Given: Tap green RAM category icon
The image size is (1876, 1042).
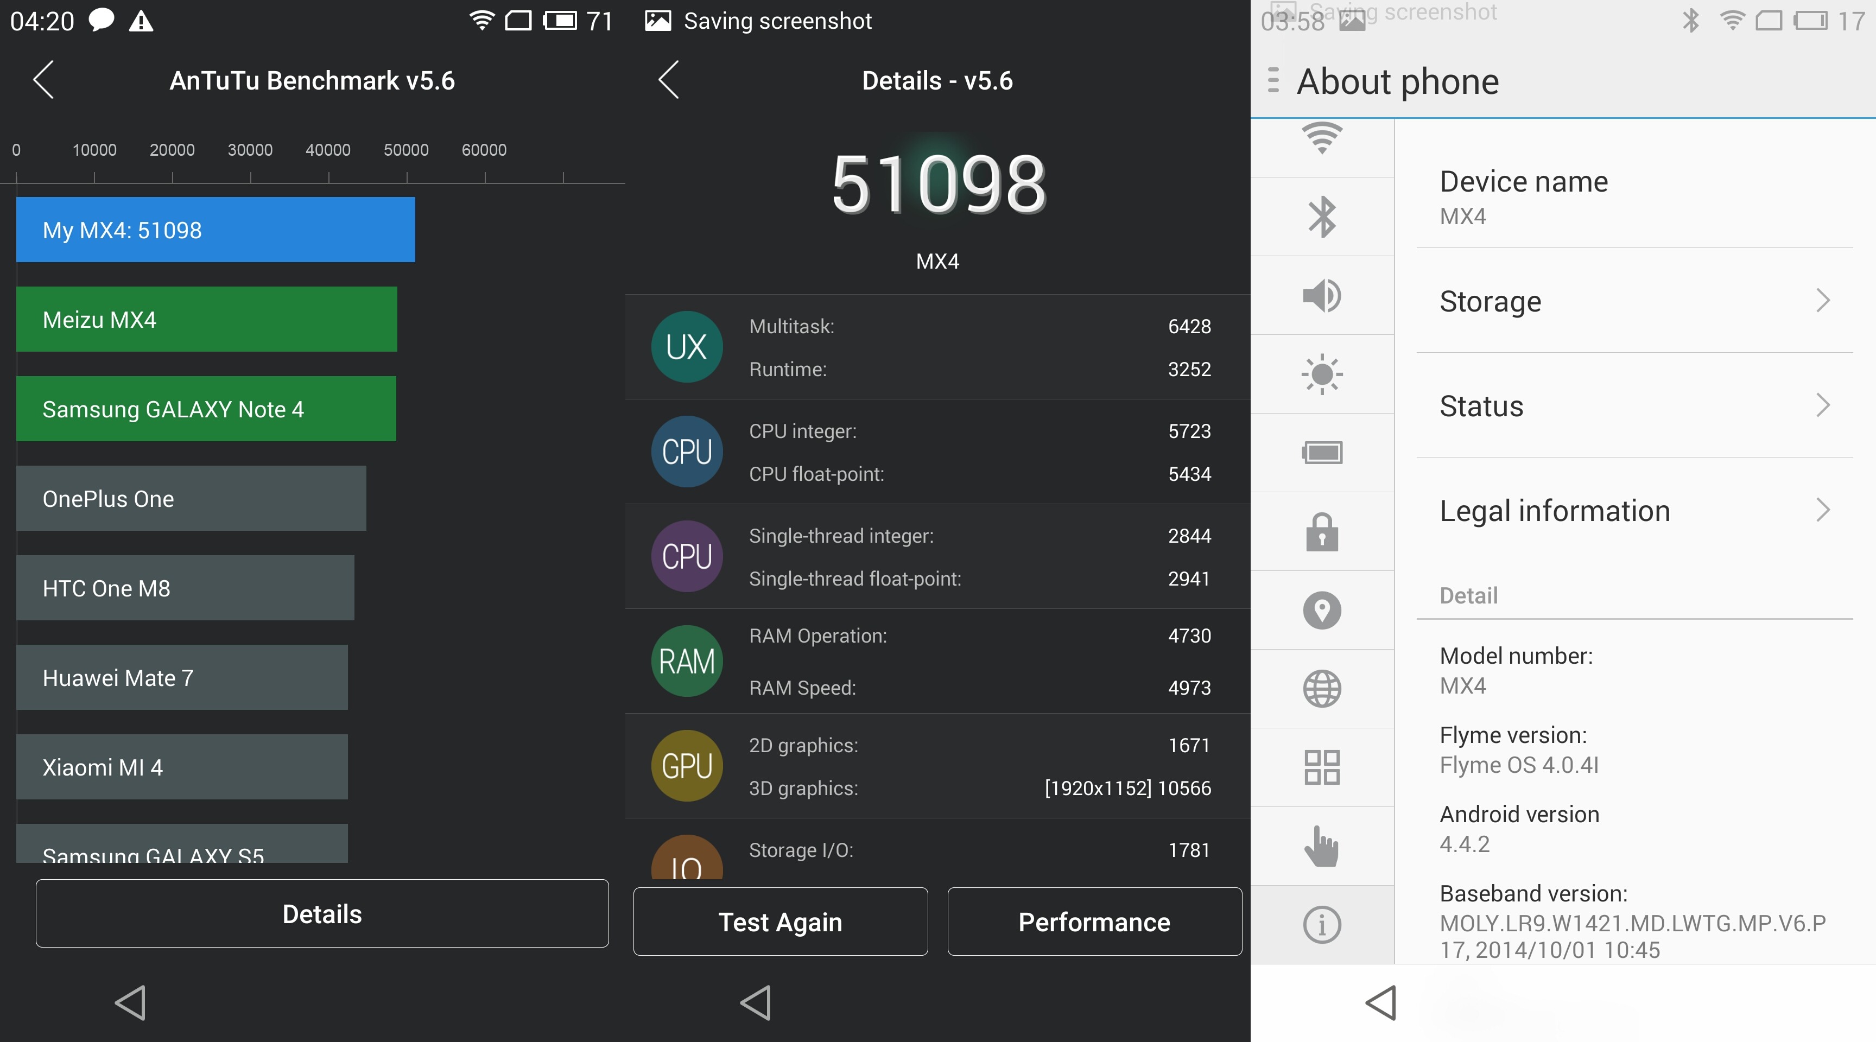Looking at the screenshot, I should coord(687,661).
